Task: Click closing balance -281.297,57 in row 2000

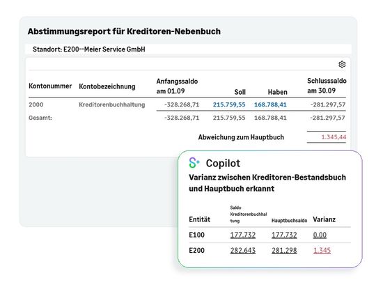Action: (328, 104)
